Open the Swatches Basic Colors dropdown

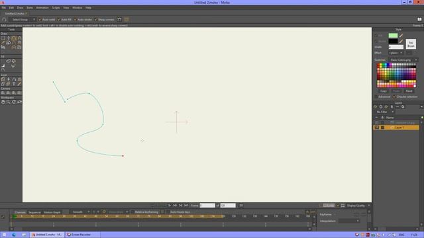pyautogui.click(x=403, y=60)
